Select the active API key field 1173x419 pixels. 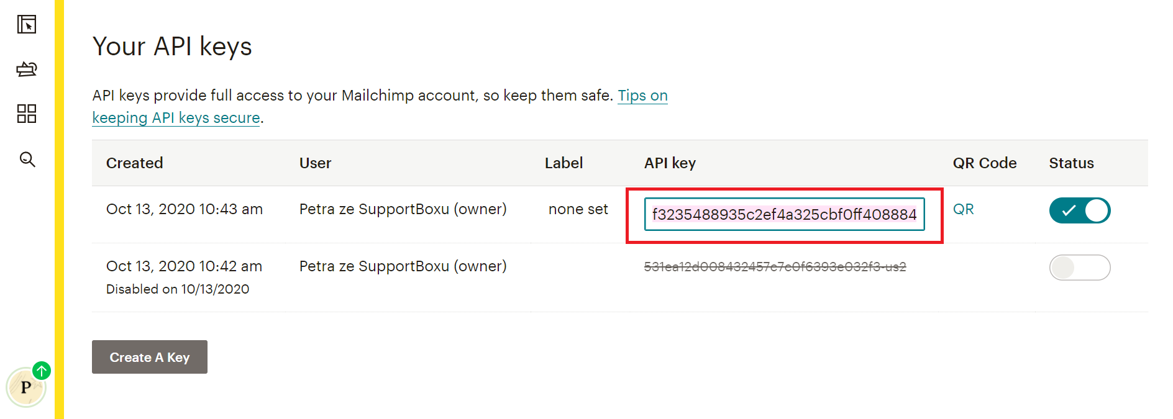coord(785,214)
